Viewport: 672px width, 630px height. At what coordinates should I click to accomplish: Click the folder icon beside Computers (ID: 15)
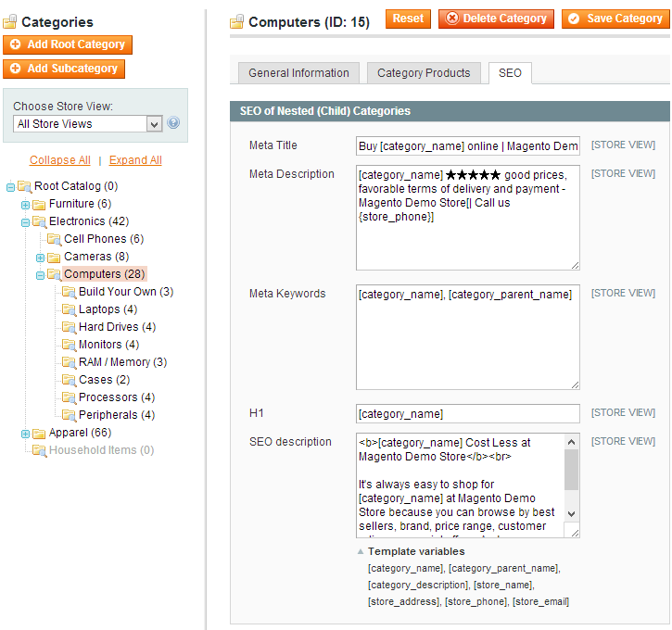pos(237,21)
